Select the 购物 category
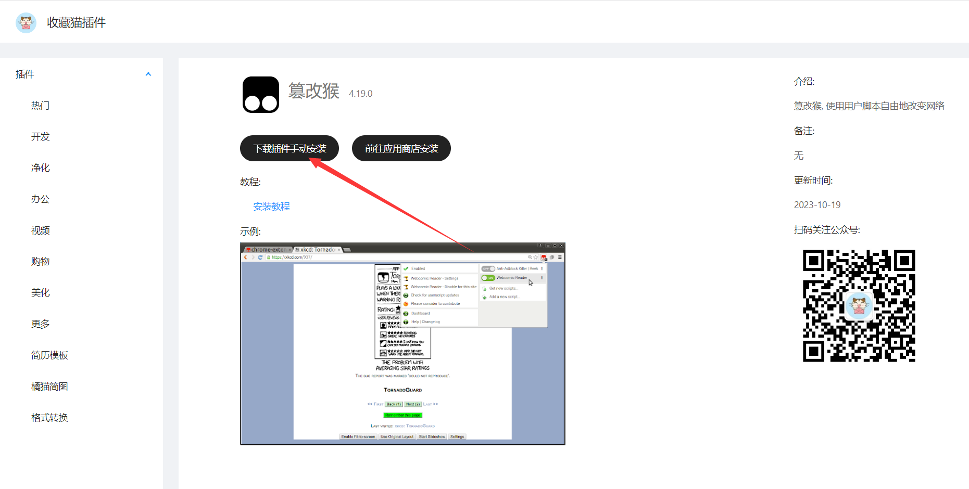Image resolution: width=969 pixels, height=489 pixels. [41, 262]
